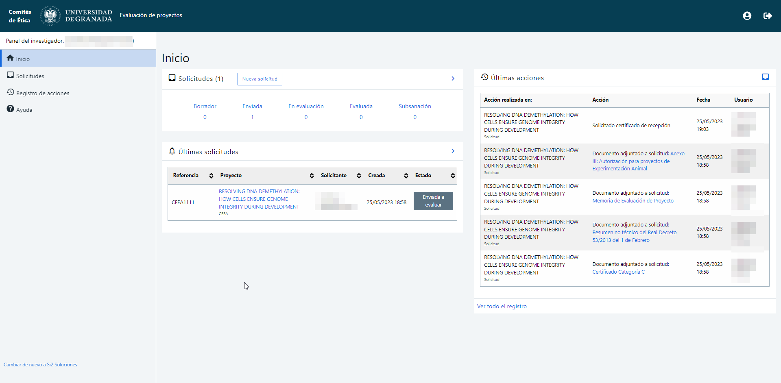
Task: Open Ayuda in the sidebar menu
Action: 24,110
